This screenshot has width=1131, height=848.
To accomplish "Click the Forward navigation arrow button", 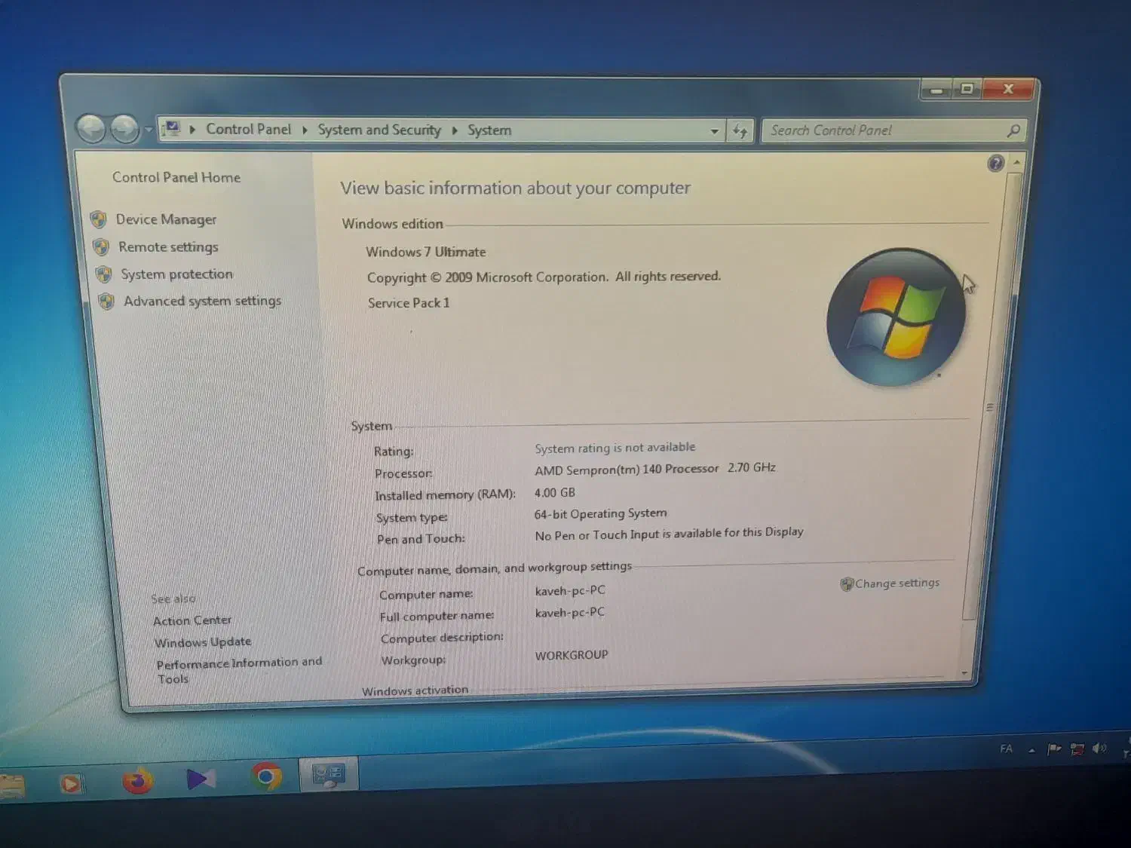I will tap(124, 130).
